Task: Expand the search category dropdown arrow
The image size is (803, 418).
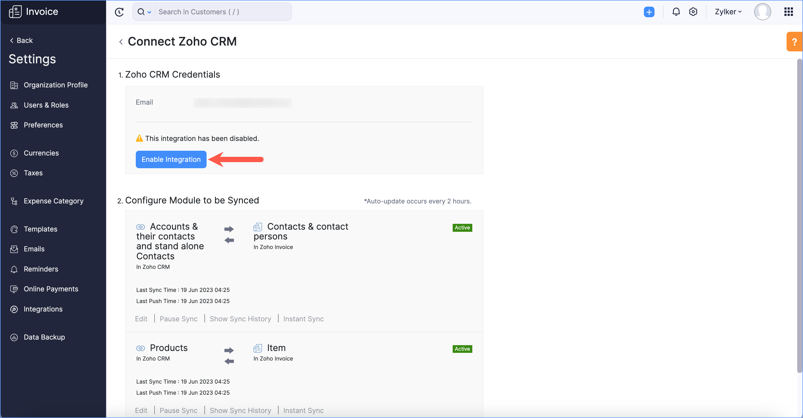Action: (x=149, y=12)
